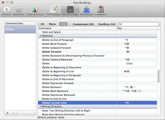
Task: Add a command set with plus button
Action: coord(7,113)
